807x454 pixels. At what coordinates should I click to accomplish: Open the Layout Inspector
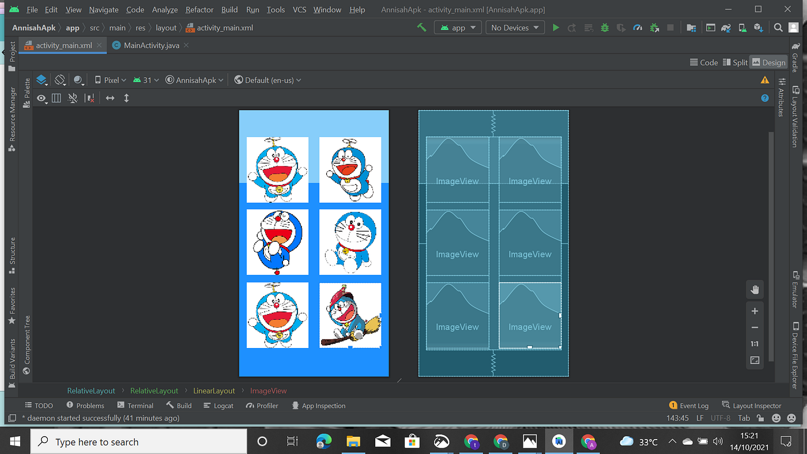pos(751,406)
